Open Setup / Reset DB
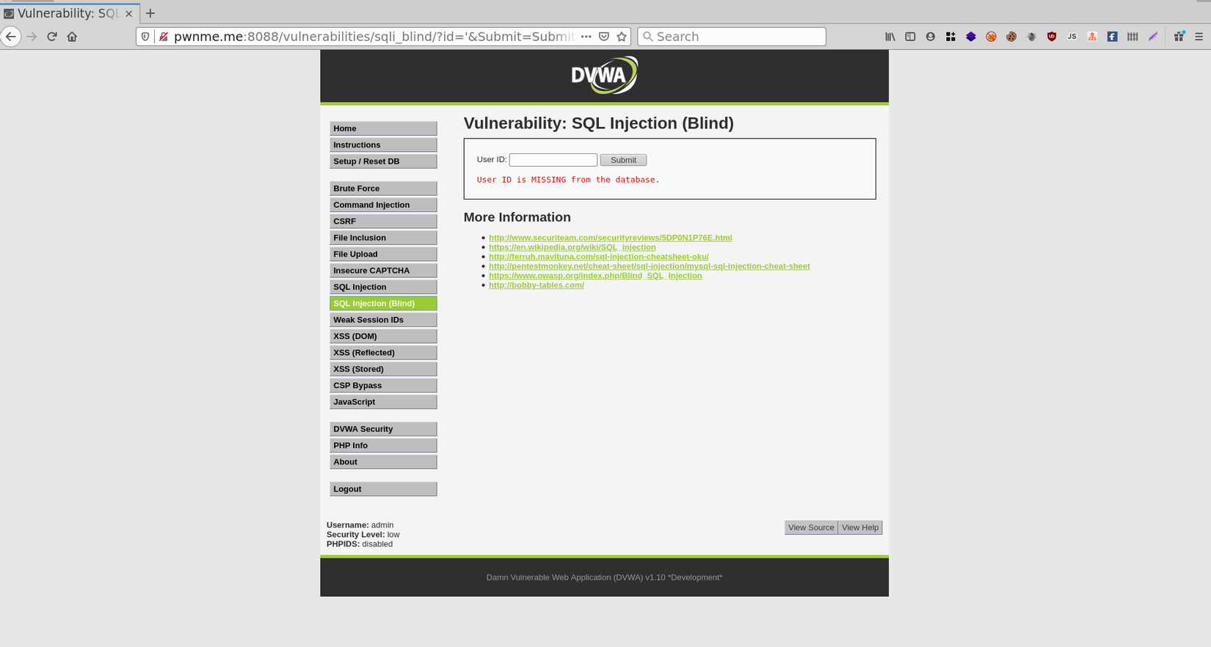The width and height of the screenshot is (1211, 647). (x=383, y=161)
